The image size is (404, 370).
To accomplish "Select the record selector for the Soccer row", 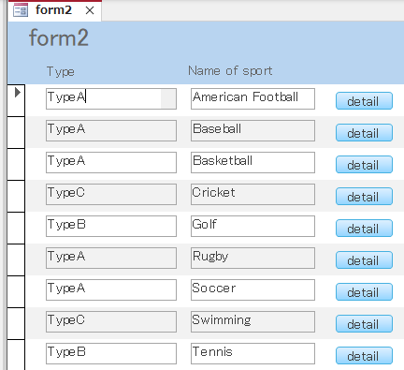I will 16,291.
